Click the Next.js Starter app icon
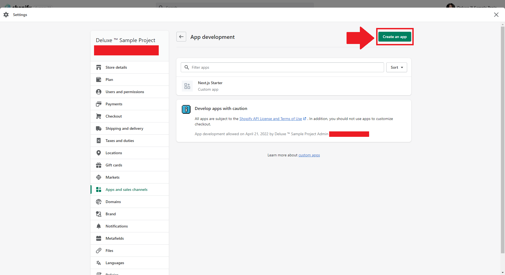This screenshot has height=275, width=505. point(187,86)
